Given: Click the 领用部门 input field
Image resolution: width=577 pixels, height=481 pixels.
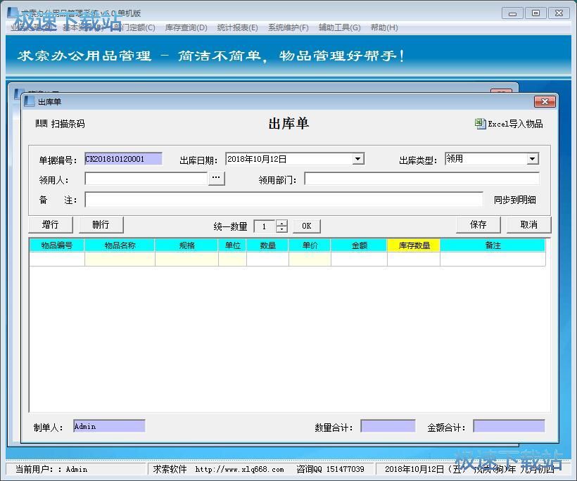Looking at the screenshot, I should pyautogui.click(x=421, y=179).
